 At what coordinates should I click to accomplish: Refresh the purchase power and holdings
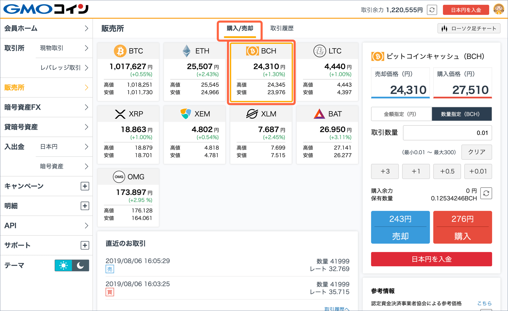486,193
